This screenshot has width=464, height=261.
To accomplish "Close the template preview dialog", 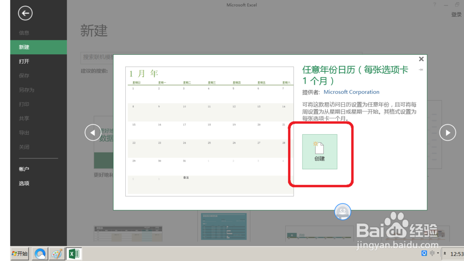I will click(421, 59).
